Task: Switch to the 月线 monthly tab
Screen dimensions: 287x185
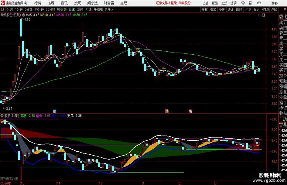Action: click(88, 9)
